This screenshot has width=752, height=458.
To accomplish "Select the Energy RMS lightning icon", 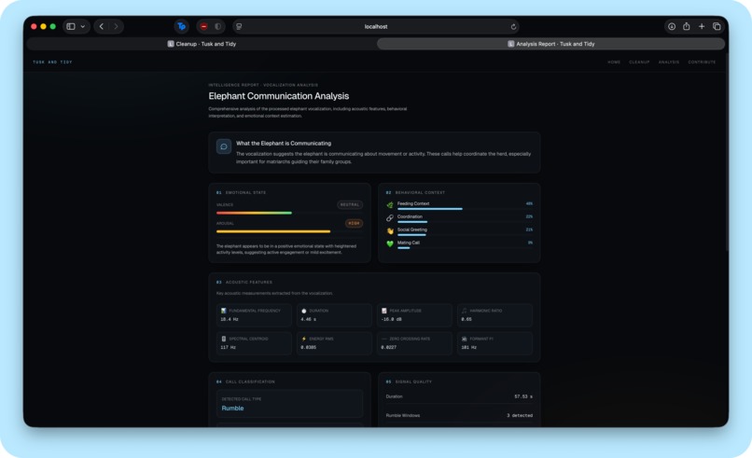I will click(303, 339).
